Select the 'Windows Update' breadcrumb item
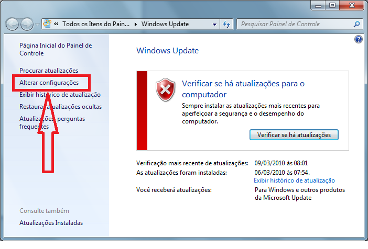Image resolution: width=368 pixels, height=249 pixels. 165,24
